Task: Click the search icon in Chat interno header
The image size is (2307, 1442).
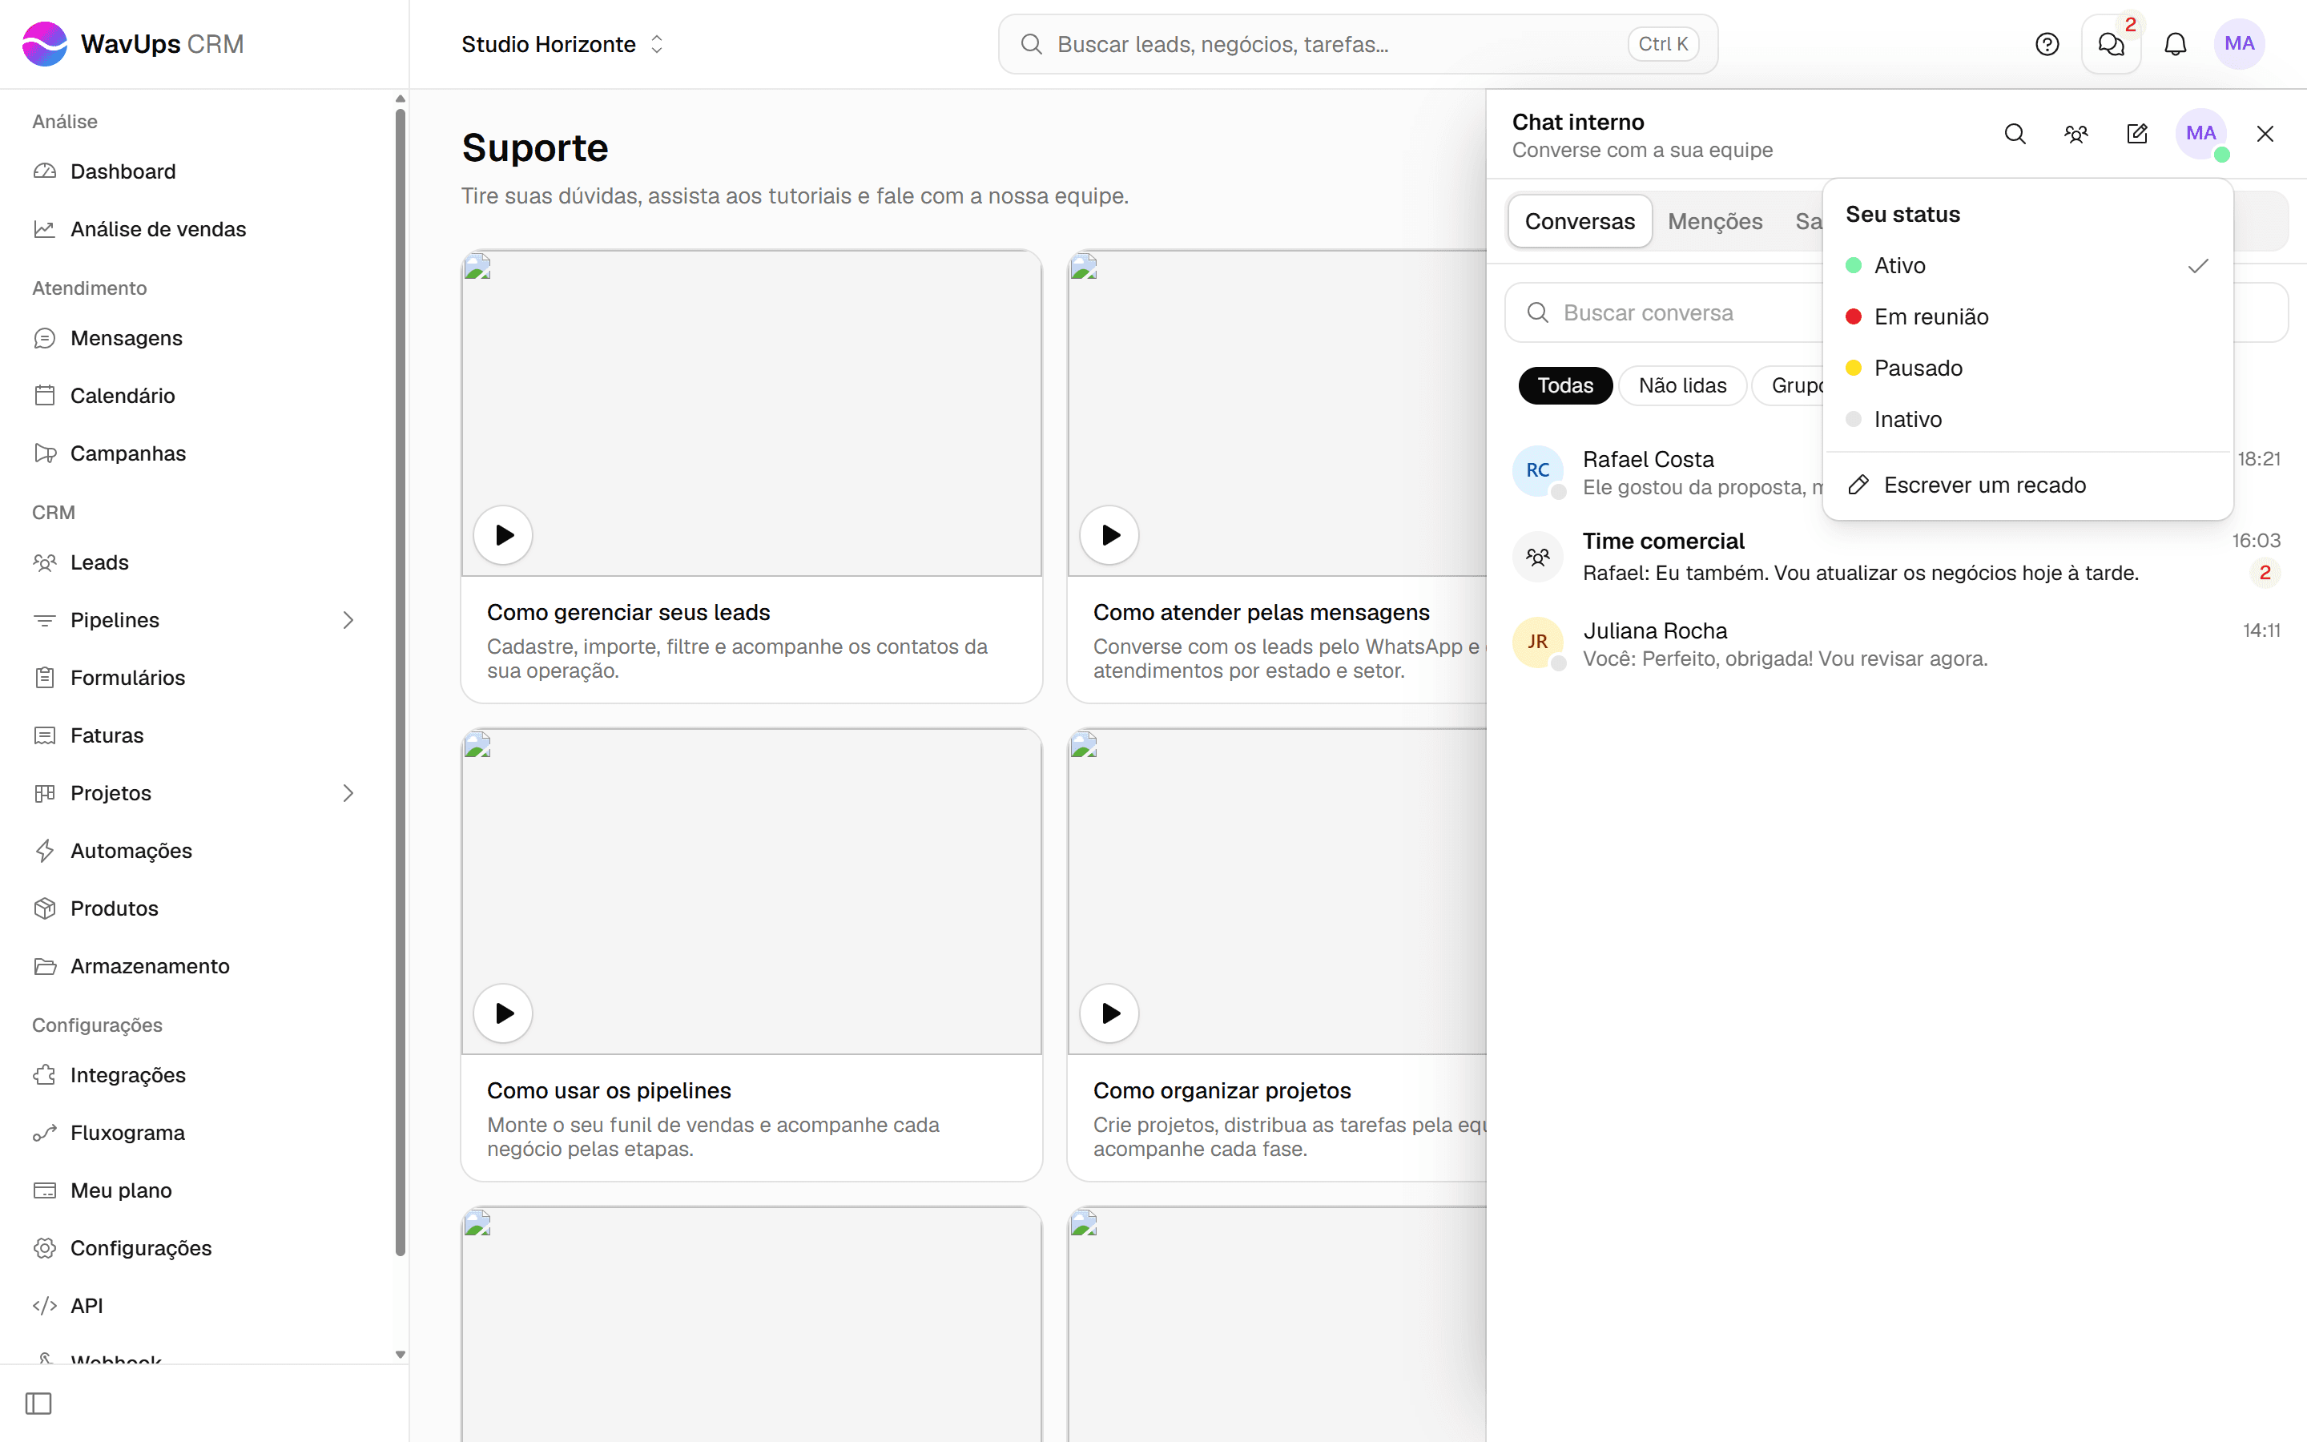Action: 2015,134
